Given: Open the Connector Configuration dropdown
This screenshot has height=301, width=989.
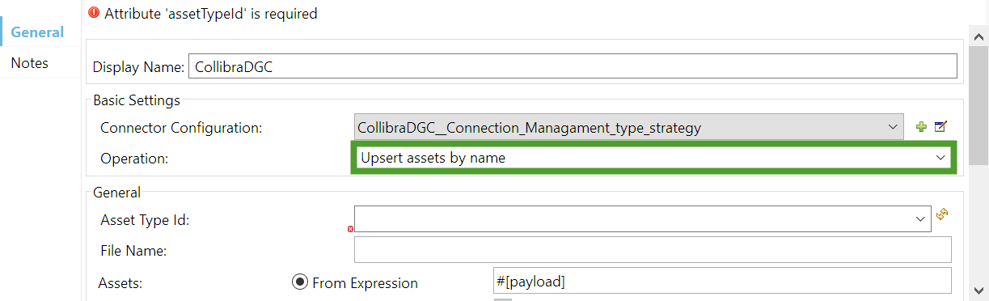Looking at the screenshot, I should pyautogui.click(x=629, y=128).
